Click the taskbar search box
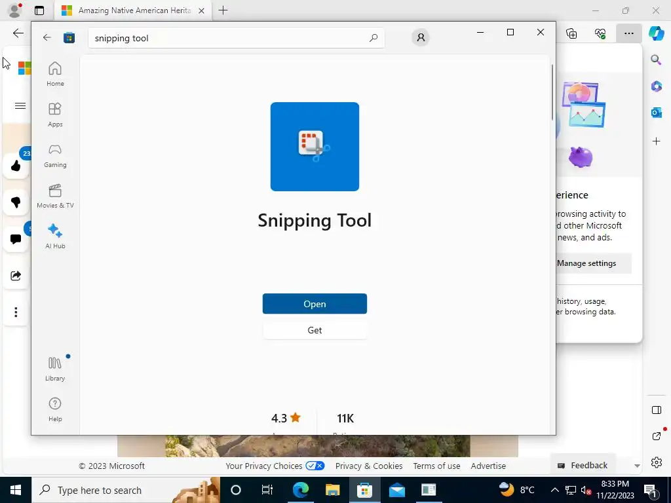671x503 pixels. point(126,490)
